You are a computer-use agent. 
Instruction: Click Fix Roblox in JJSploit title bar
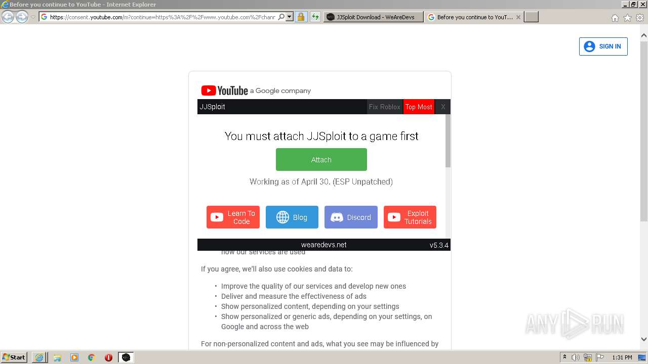click(385, 107)
